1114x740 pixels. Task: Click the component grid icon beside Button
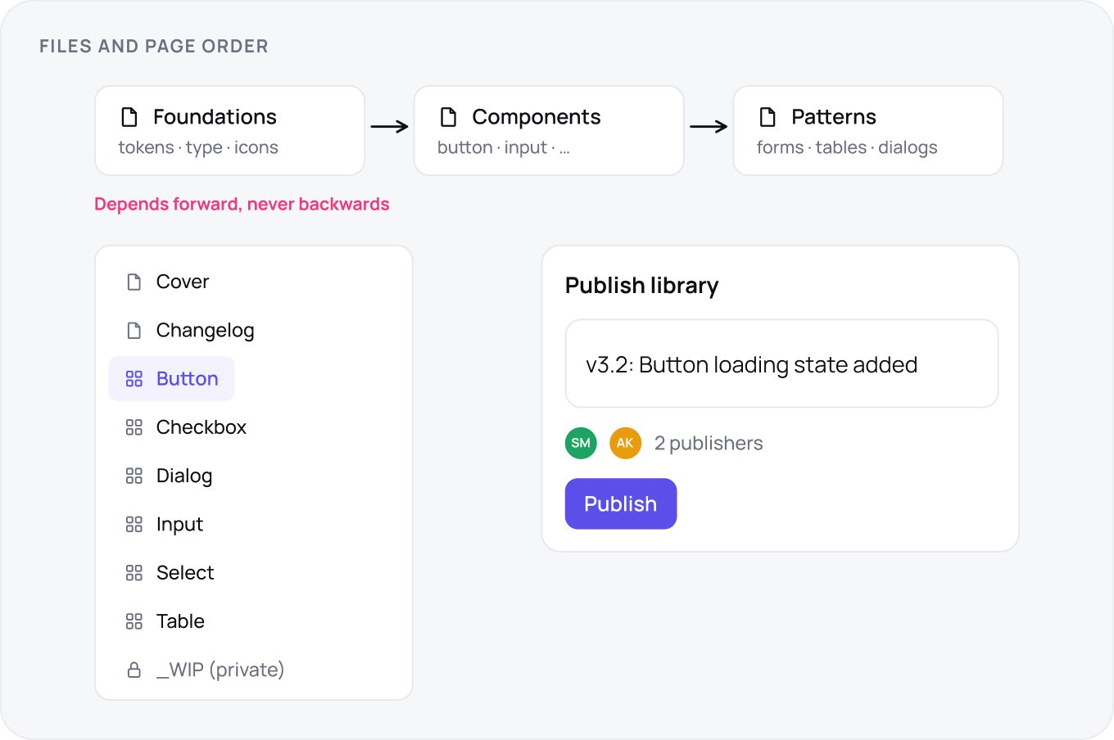(134, 379)
